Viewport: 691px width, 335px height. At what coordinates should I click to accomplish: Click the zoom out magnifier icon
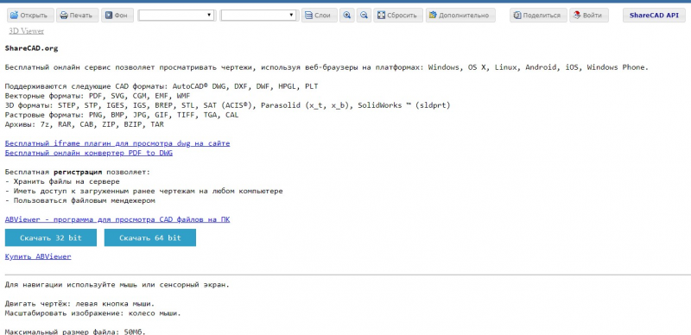(x=364, y=16)
